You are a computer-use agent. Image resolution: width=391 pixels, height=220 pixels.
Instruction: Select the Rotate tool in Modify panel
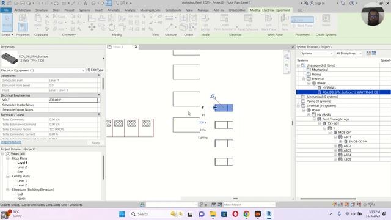[112, 27]
